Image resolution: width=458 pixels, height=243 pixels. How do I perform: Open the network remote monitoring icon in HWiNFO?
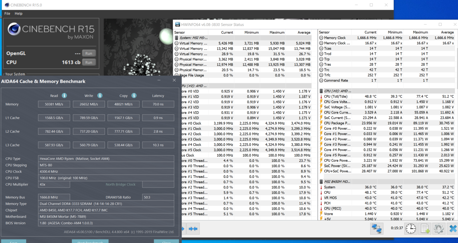[x=377, y=229]
